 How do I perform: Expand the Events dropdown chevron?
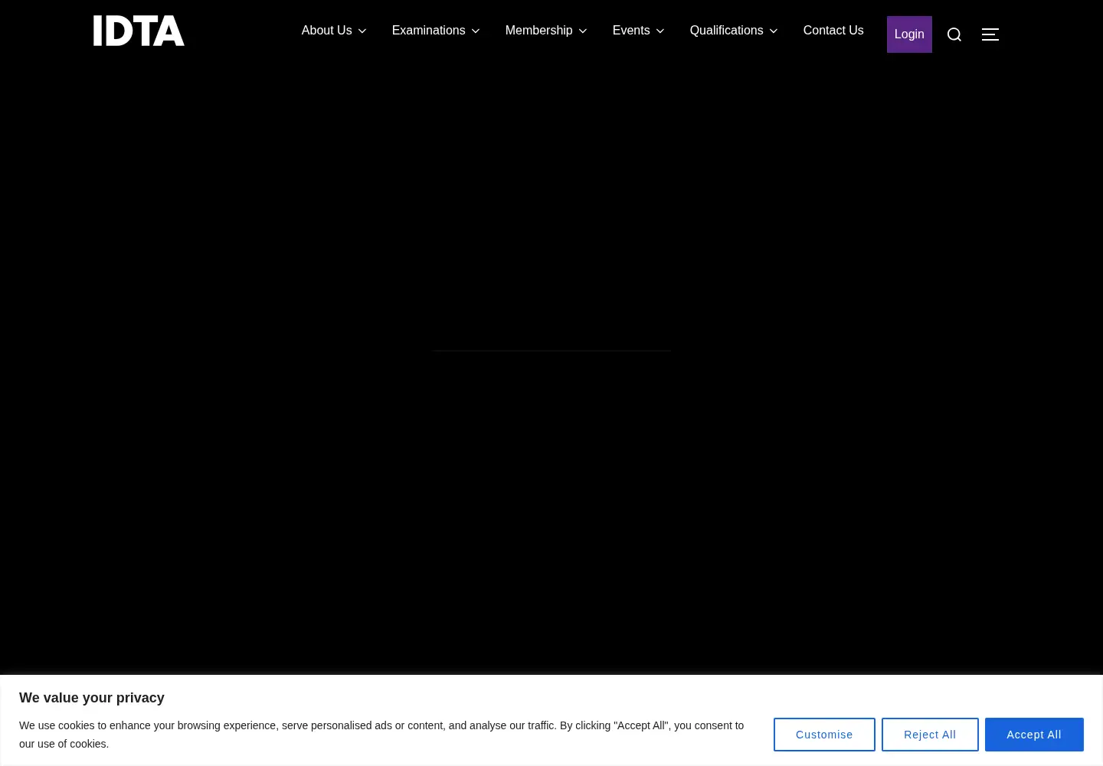660,31
